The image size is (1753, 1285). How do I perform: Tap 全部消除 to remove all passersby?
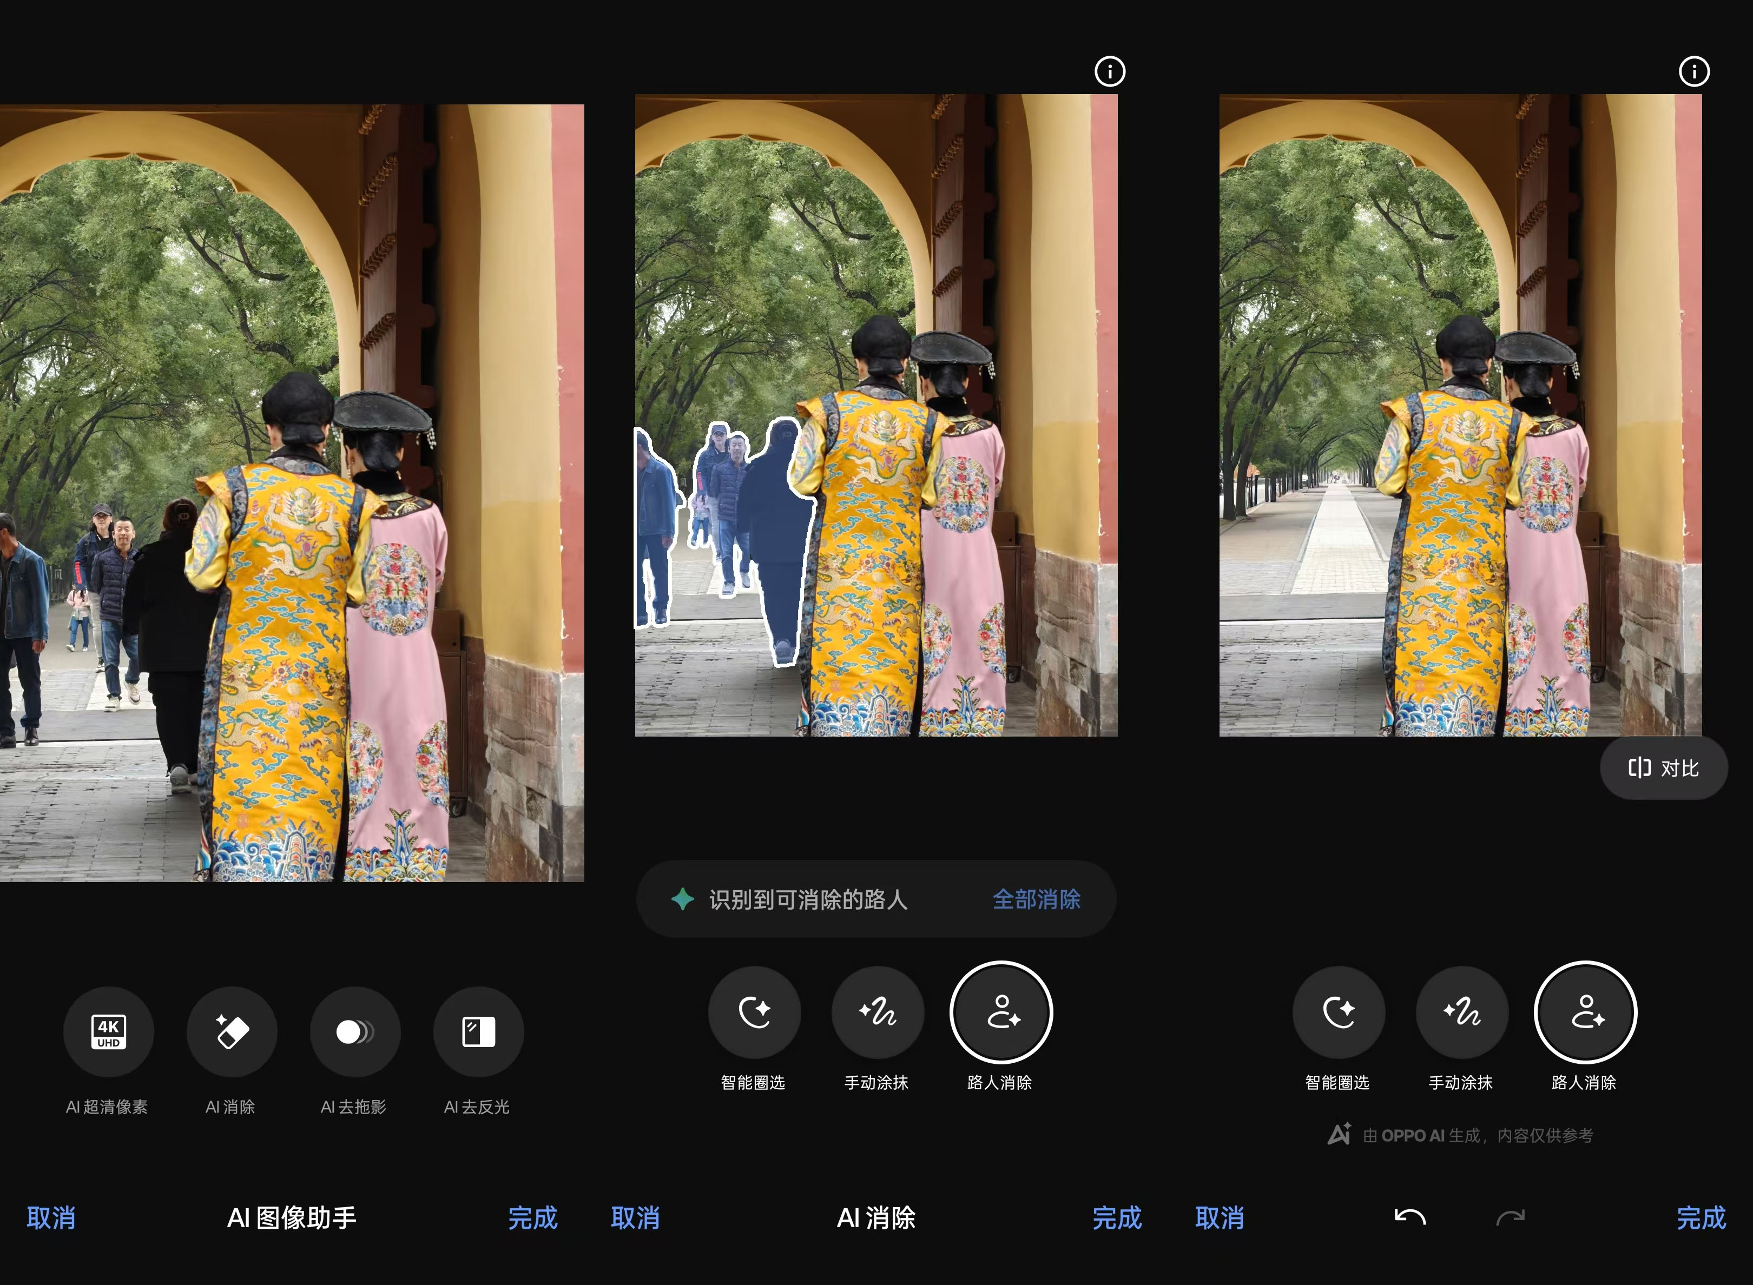pyautogui.click(x=1037, y=899)
